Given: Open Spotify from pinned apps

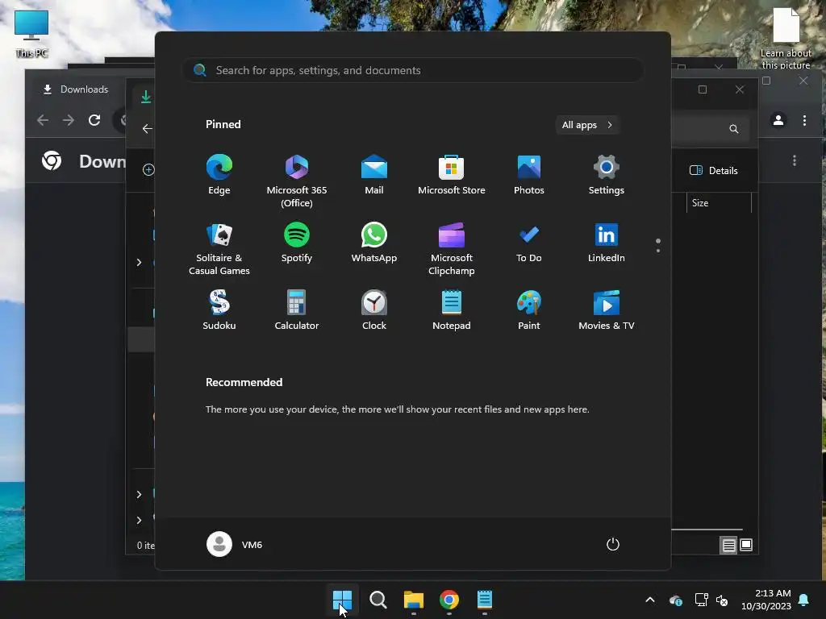Looking at the screenshot, I should pyautogui.click(x=297, y=243).
